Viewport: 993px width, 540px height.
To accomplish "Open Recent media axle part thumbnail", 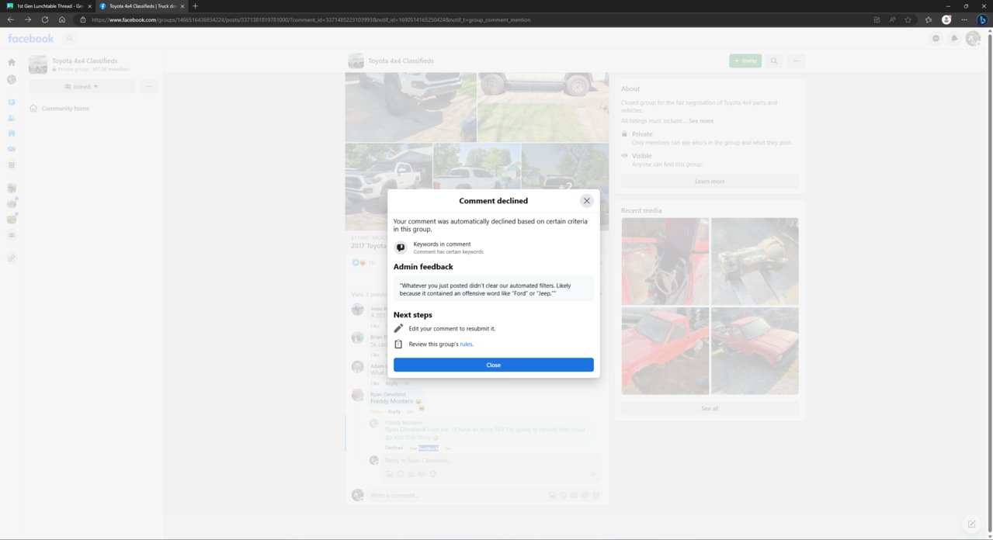I will (755, 261).
